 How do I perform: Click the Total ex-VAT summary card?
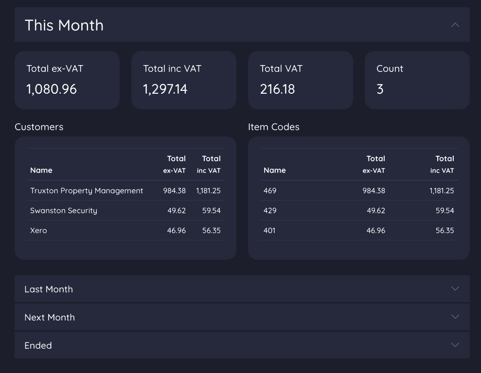click(x=67, y=80)
